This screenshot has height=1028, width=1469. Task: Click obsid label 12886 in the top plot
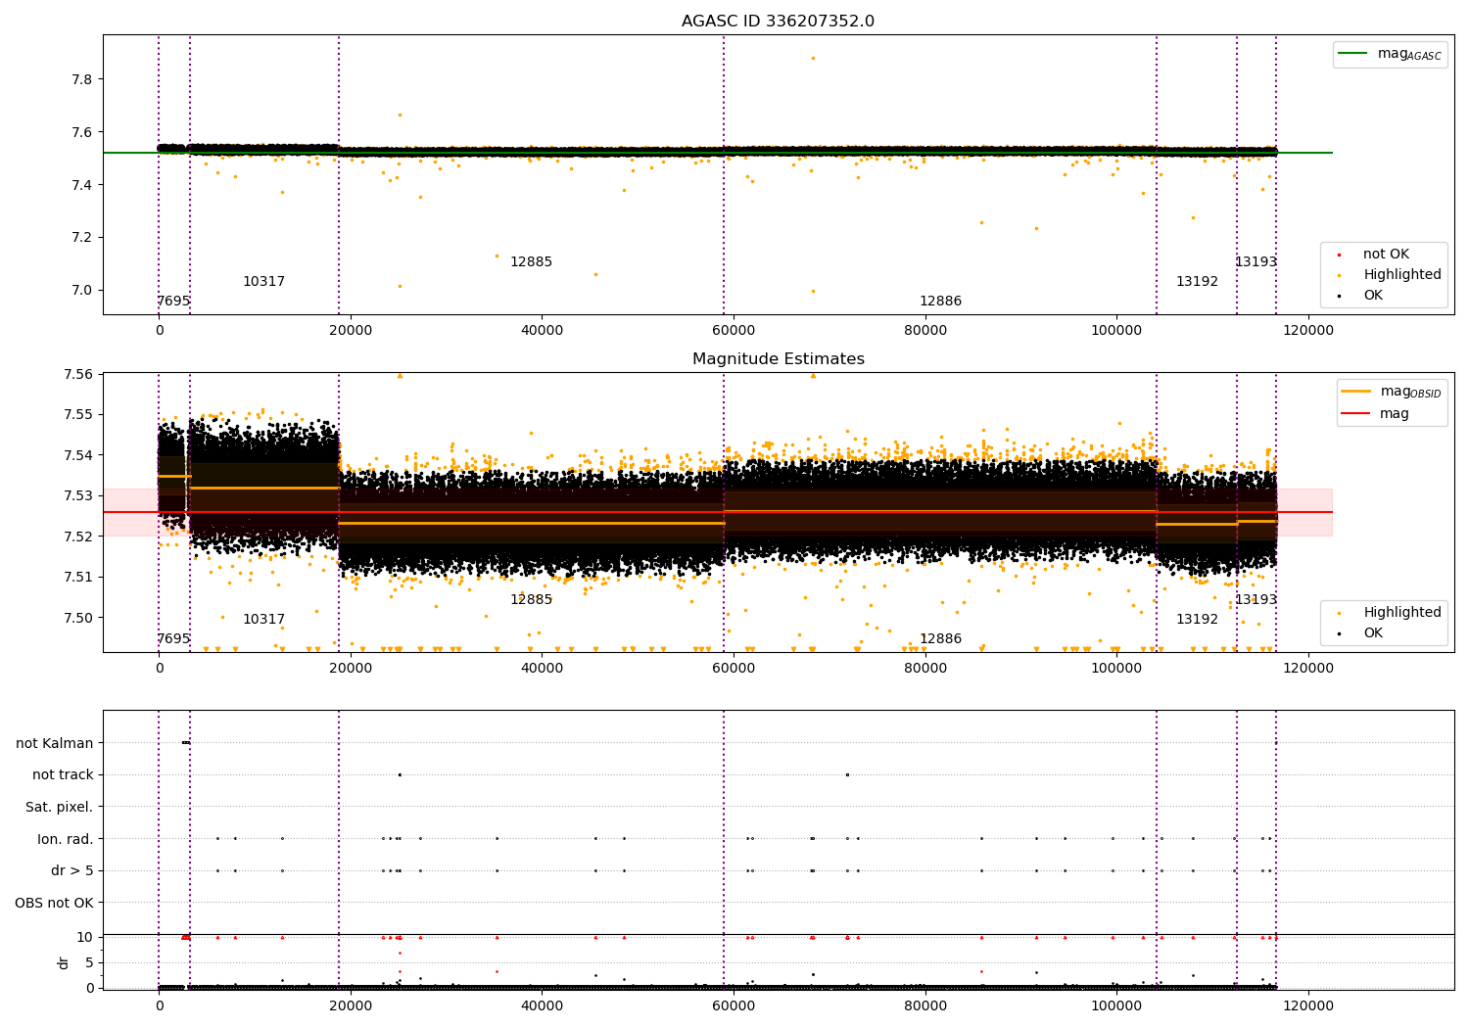(940, 302)
